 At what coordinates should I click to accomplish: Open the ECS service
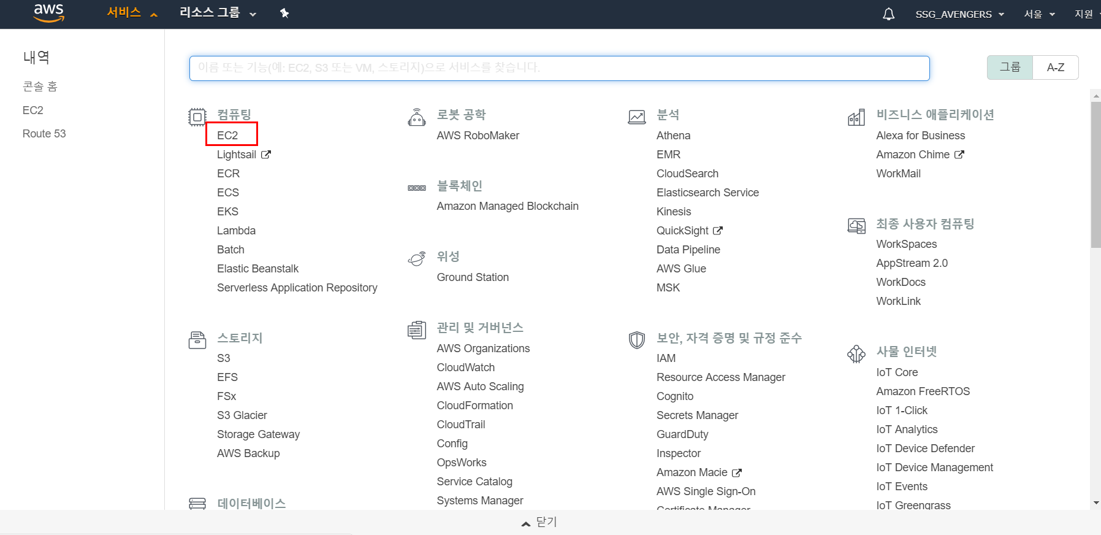point(227,193)
